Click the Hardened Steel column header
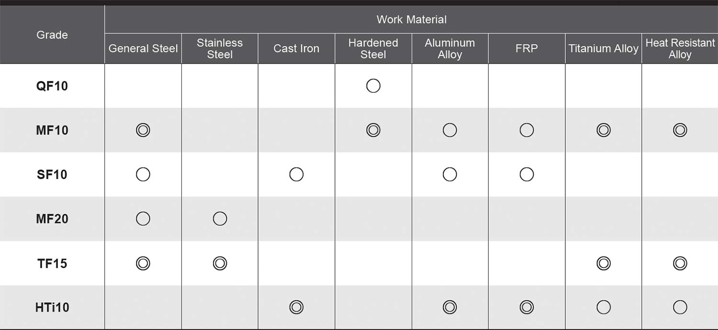This screenshot has height=330, width=718. [373, 49]
